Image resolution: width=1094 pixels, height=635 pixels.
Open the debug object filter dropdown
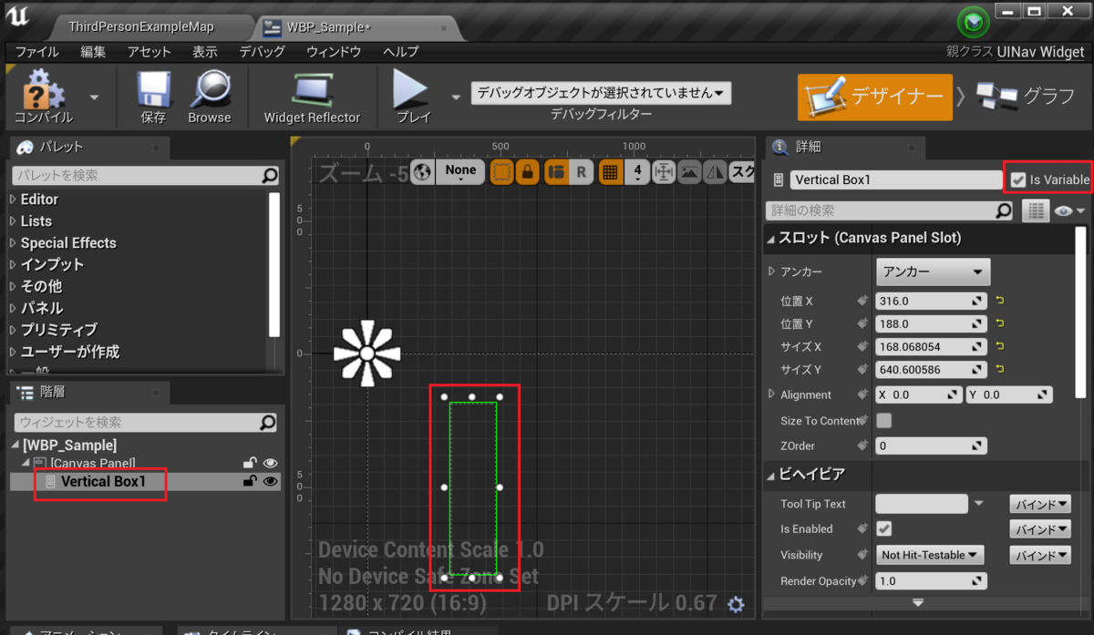pyautogui.click(x=601, y=93)
